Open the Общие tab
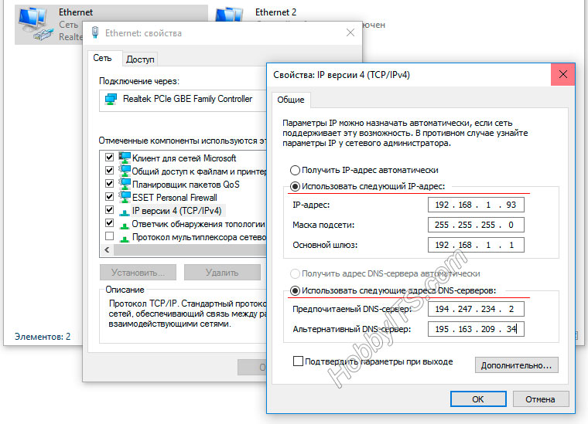 290,100
